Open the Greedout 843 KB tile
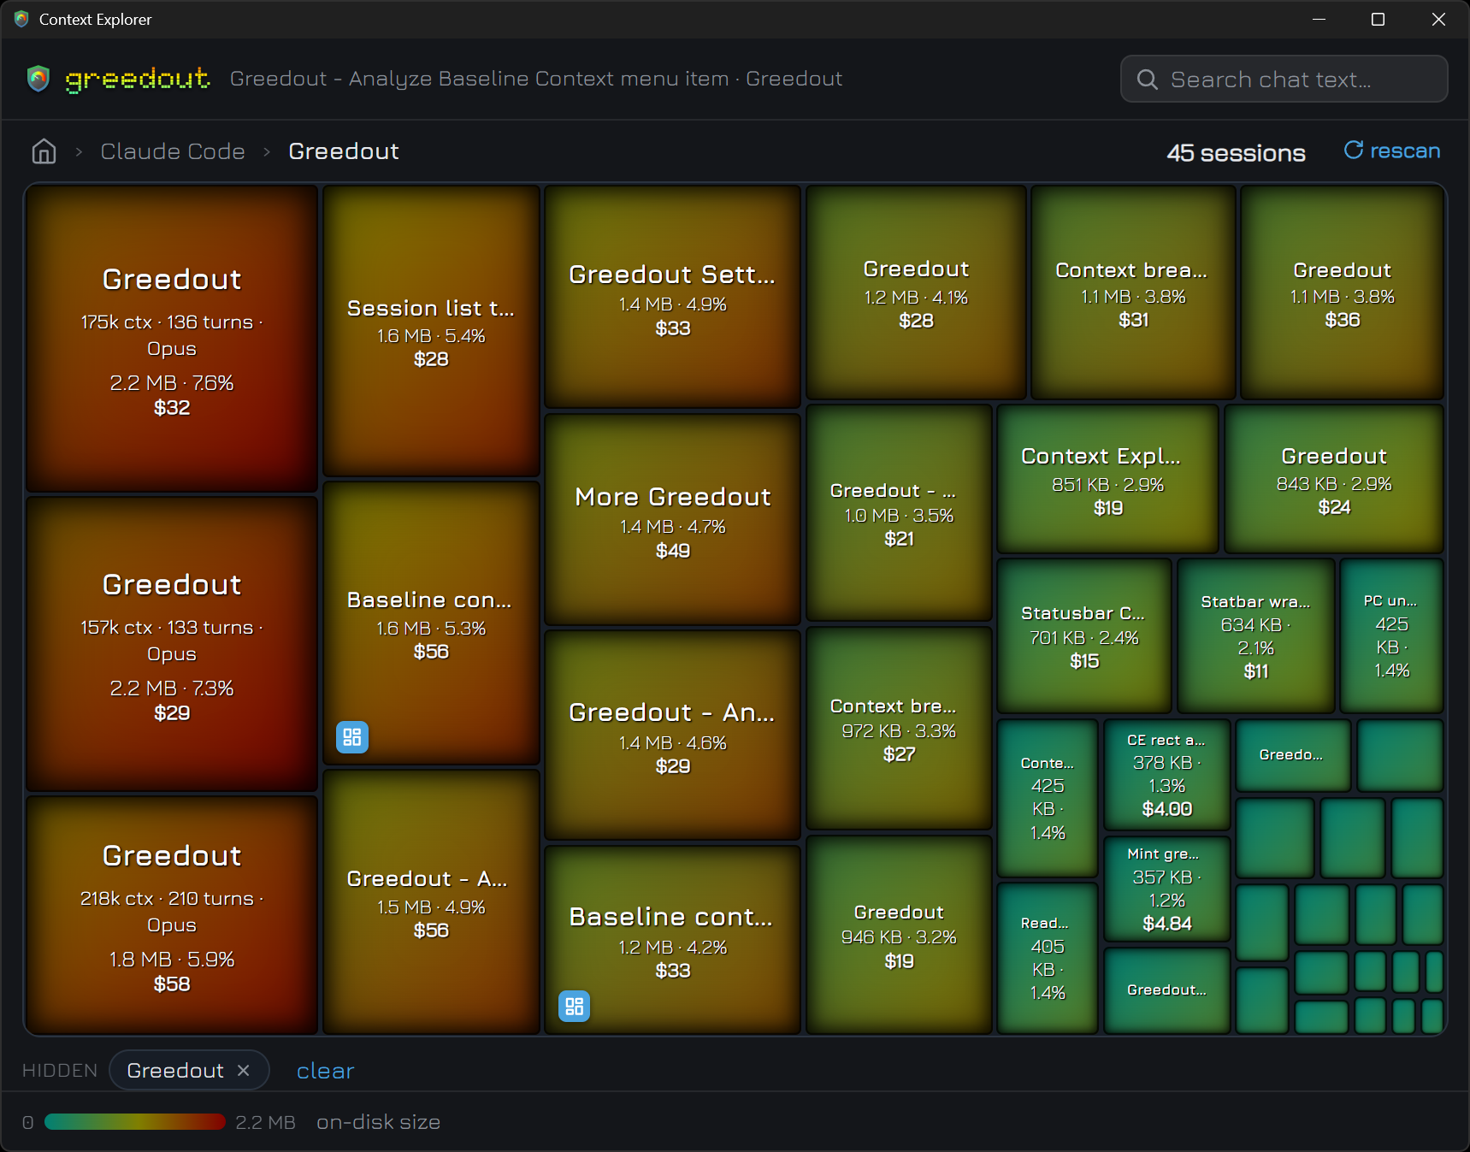The height and width of the screenshot is (1152, 1470). tap(1334, 479)
